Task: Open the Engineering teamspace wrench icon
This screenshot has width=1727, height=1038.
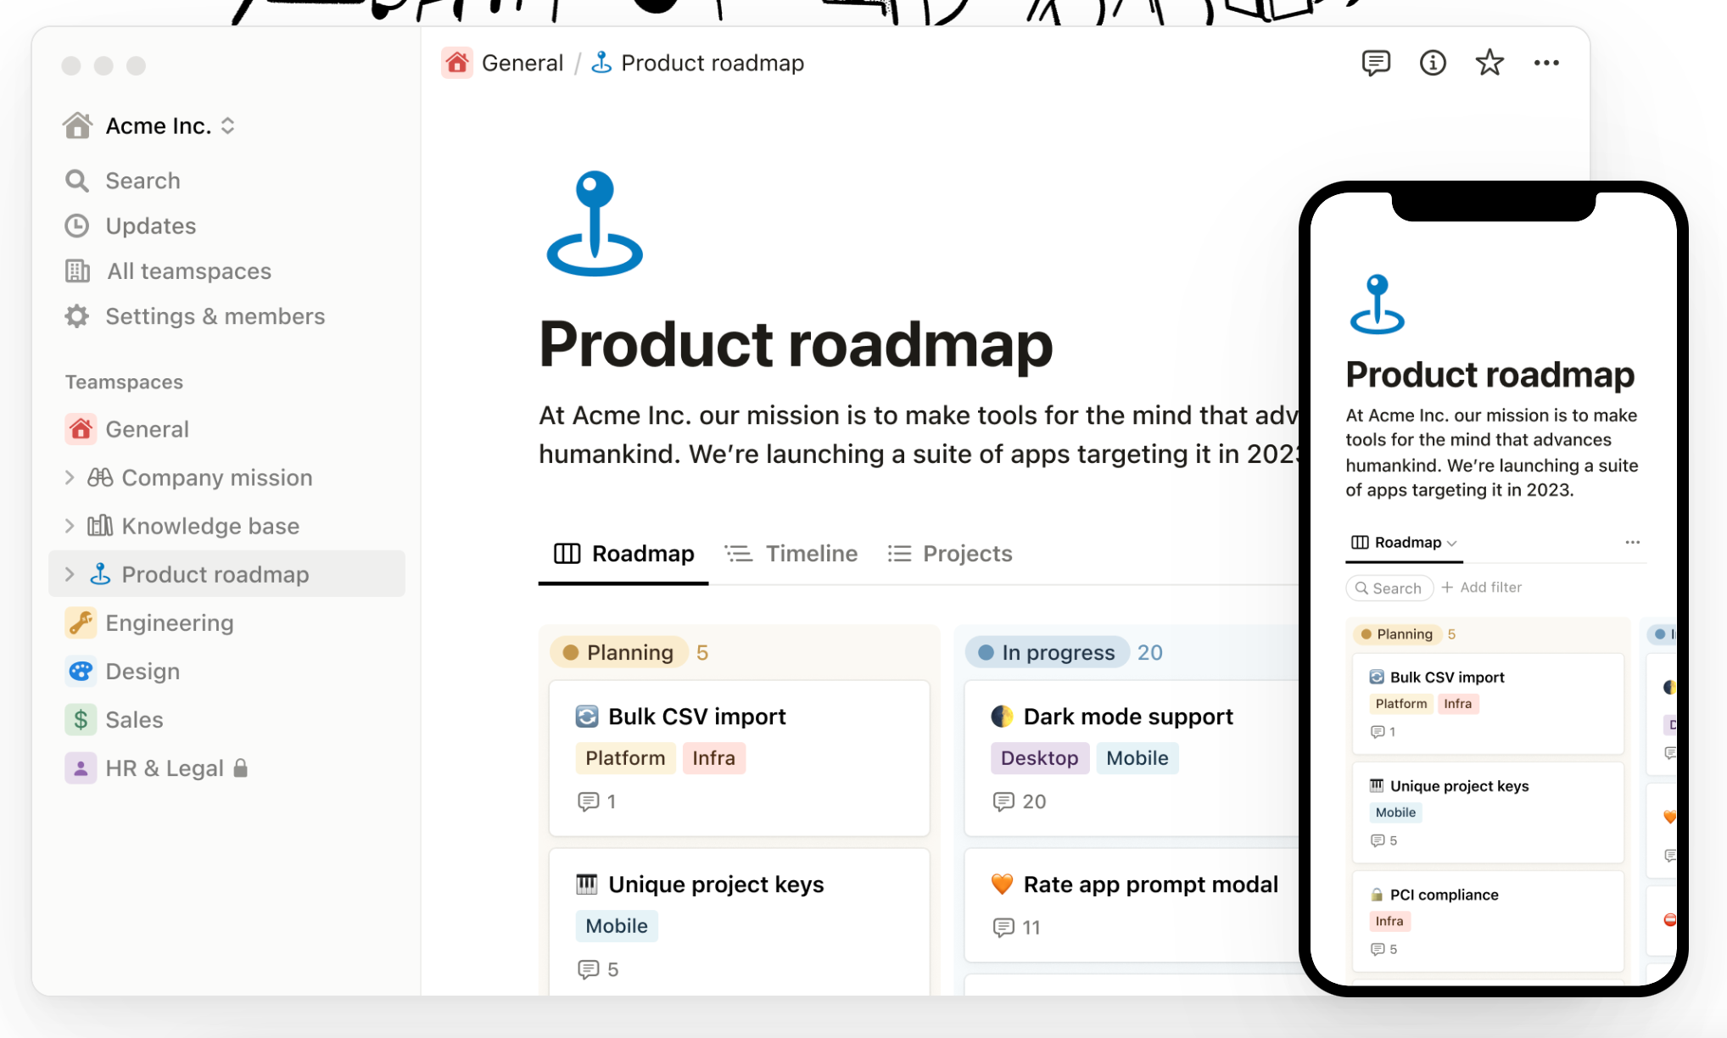Action: (x=81, y=622)
